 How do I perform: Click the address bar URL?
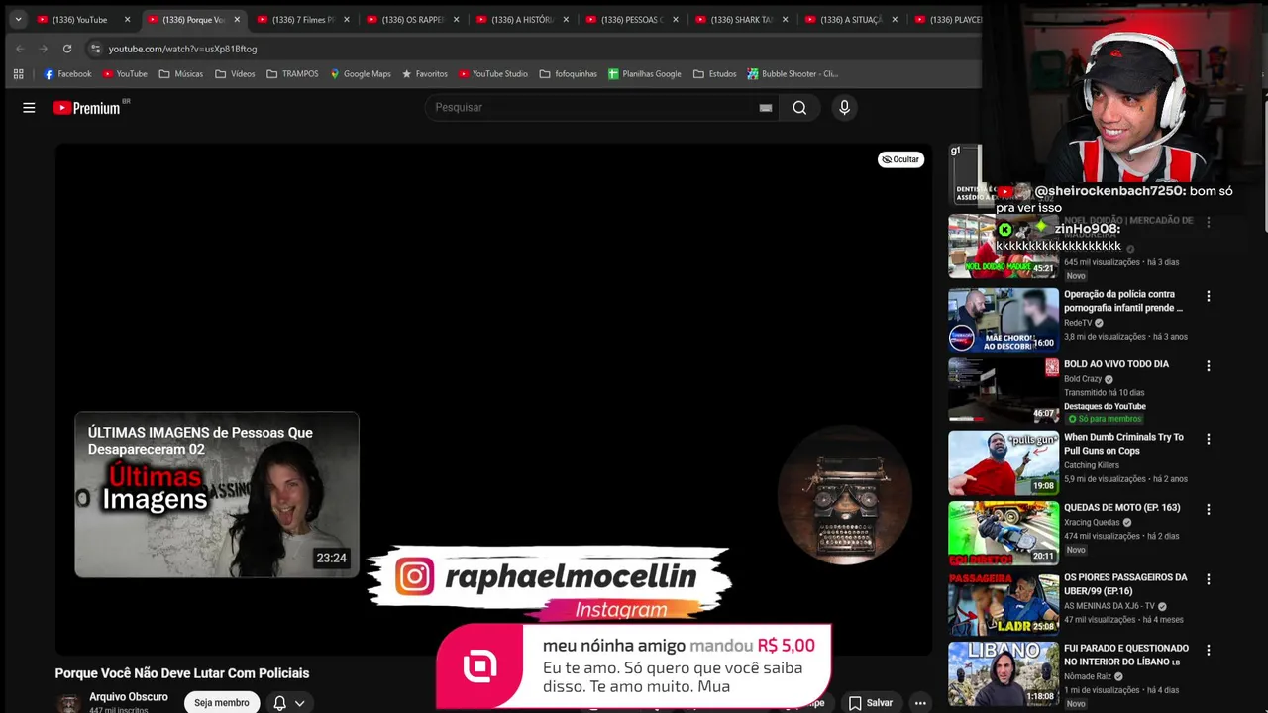[x=182, y=49]
